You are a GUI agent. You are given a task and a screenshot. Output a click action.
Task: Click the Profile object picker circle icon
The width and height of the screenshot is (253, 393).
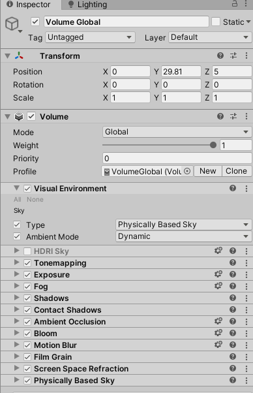pos(187,172)
